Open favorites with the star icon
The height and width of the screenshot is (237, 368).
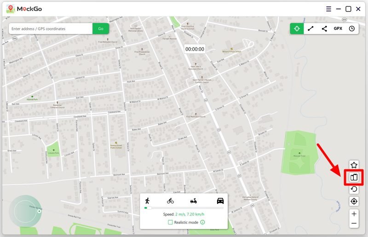[354, 165]
